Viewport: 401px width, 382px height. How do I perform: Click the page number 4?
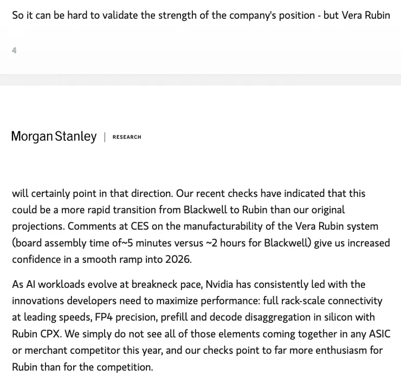[x=14, y=50]
